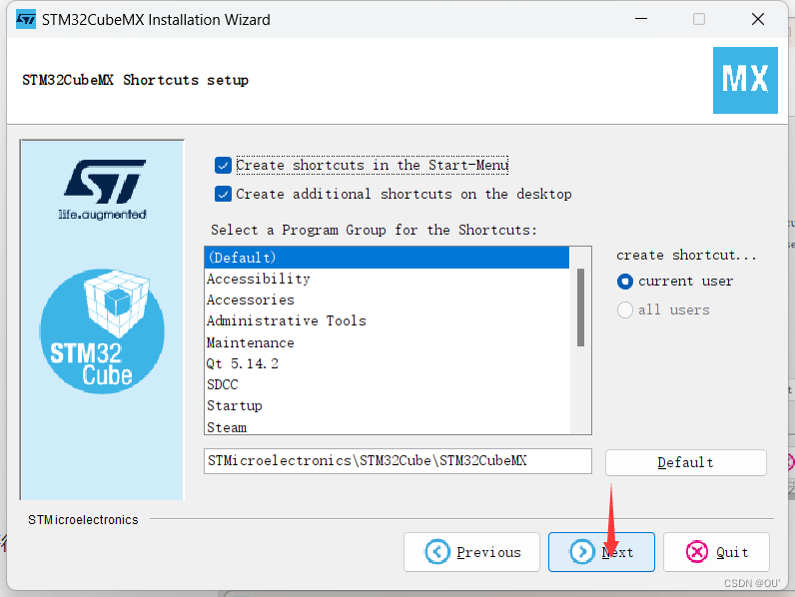The image size is (795, 597).
Task: Close the Installation Wizard window
Action: pos(758,19)
